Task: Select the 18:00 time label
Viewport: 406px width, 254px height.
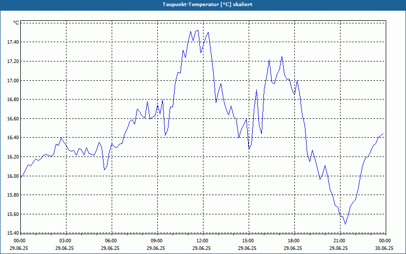Action: (x=294, y=241)
